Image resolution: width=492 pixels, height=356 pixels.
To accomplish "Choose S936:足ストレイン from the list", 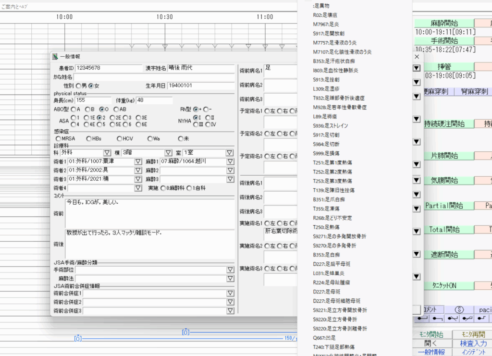I will tap(330, 125).
